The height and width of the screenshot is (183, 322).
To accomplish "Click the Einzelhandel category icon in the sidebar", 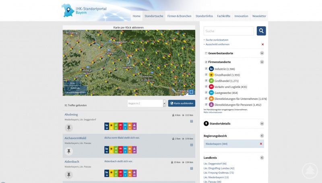I will pyautogui.click(x=211, y=75).
